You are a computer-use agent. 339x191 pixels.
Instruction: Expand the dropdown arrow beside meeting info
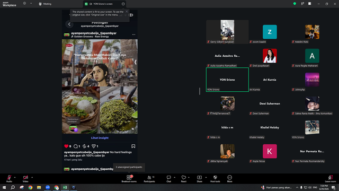coord(31,4)
